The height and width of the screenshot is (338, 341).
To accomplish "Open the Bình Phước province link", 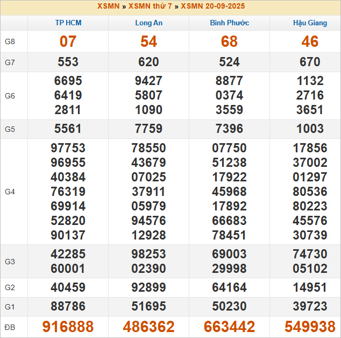I will click(229, 23).
